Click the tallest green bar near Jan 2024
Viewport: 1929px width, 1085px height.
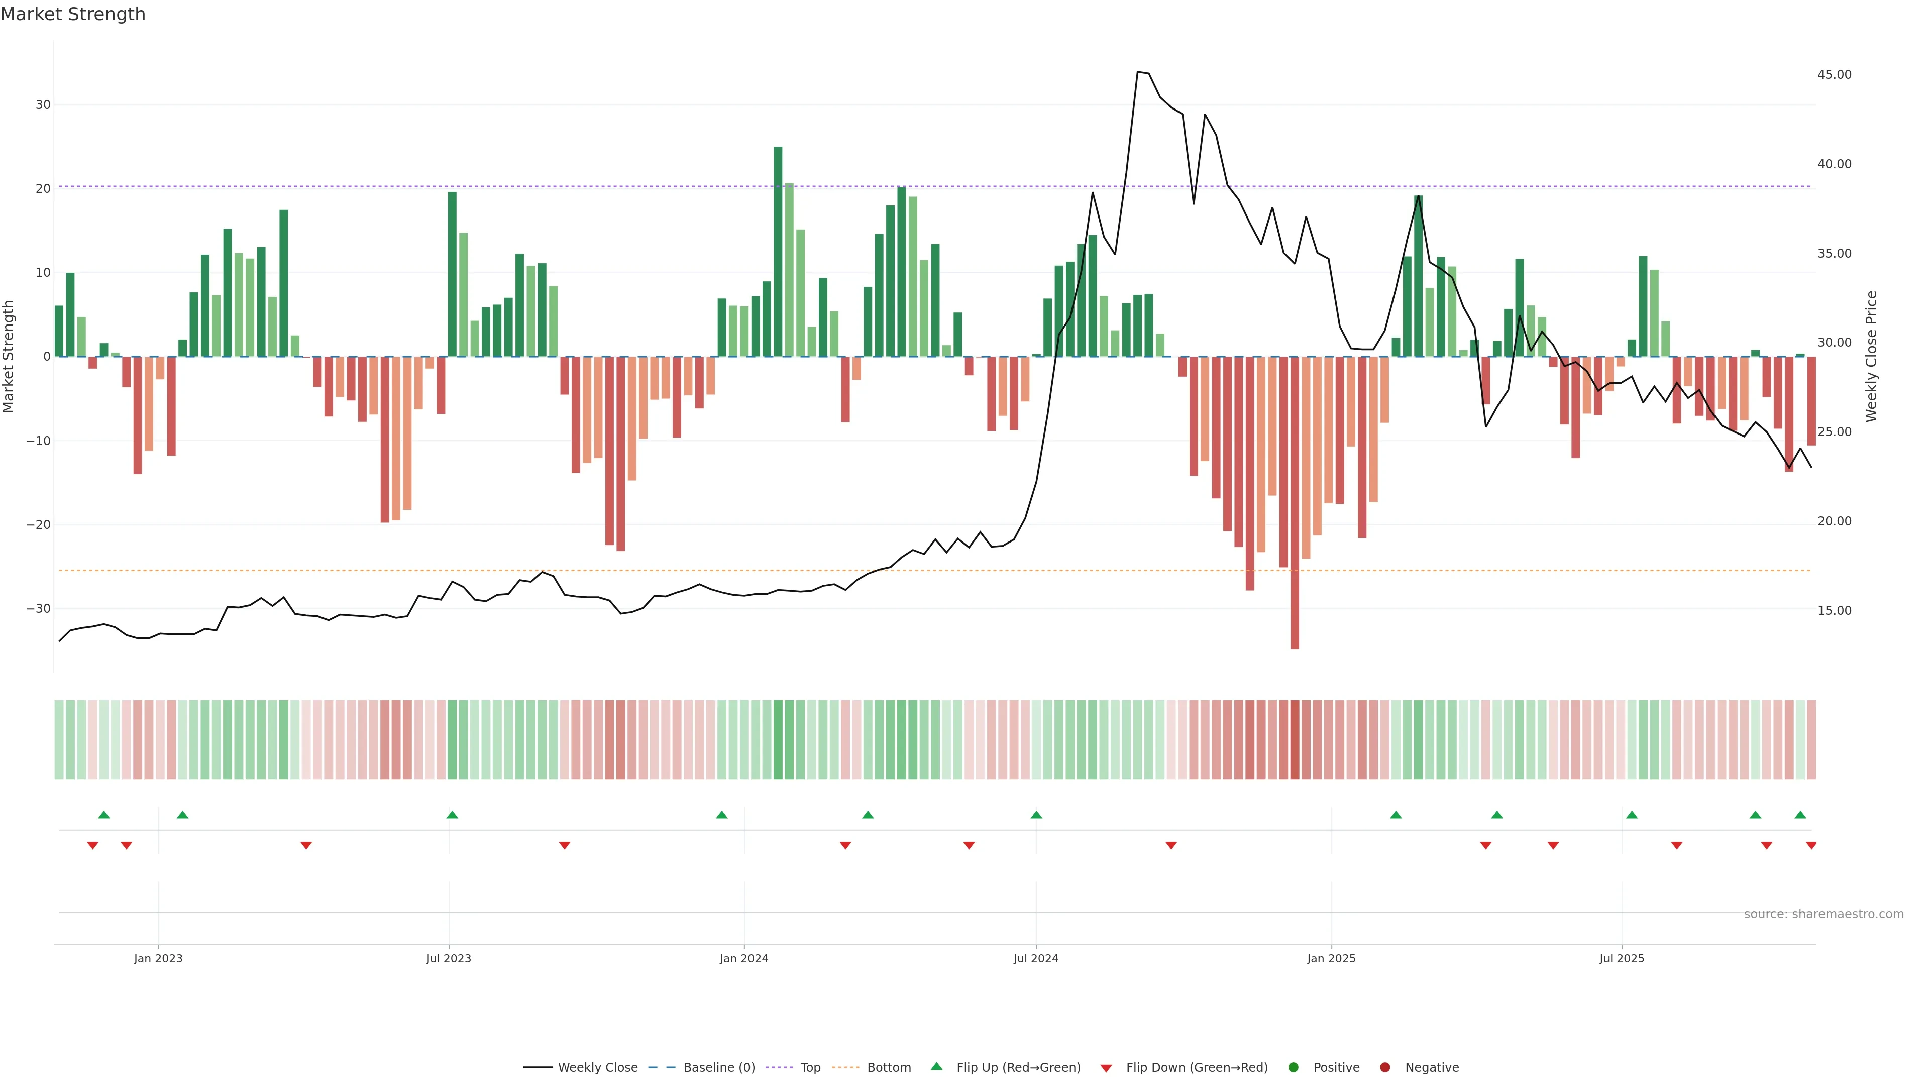(778, 251)
